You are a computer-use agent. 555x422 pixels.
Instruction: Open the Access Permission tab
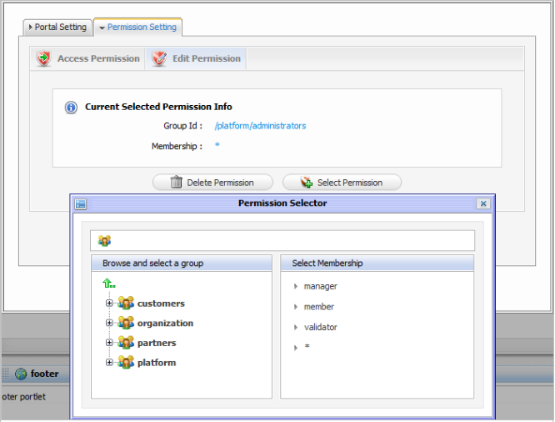coord(89,59)
